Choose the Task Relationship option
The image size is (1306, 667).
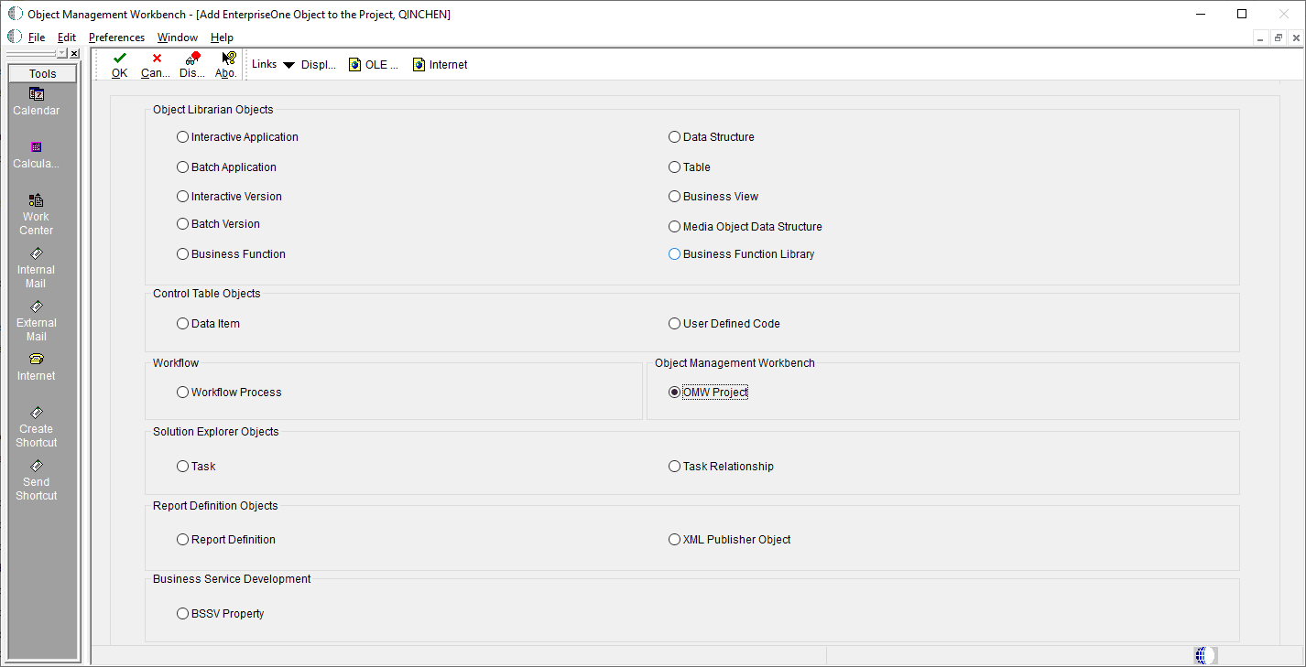(675, 467)
